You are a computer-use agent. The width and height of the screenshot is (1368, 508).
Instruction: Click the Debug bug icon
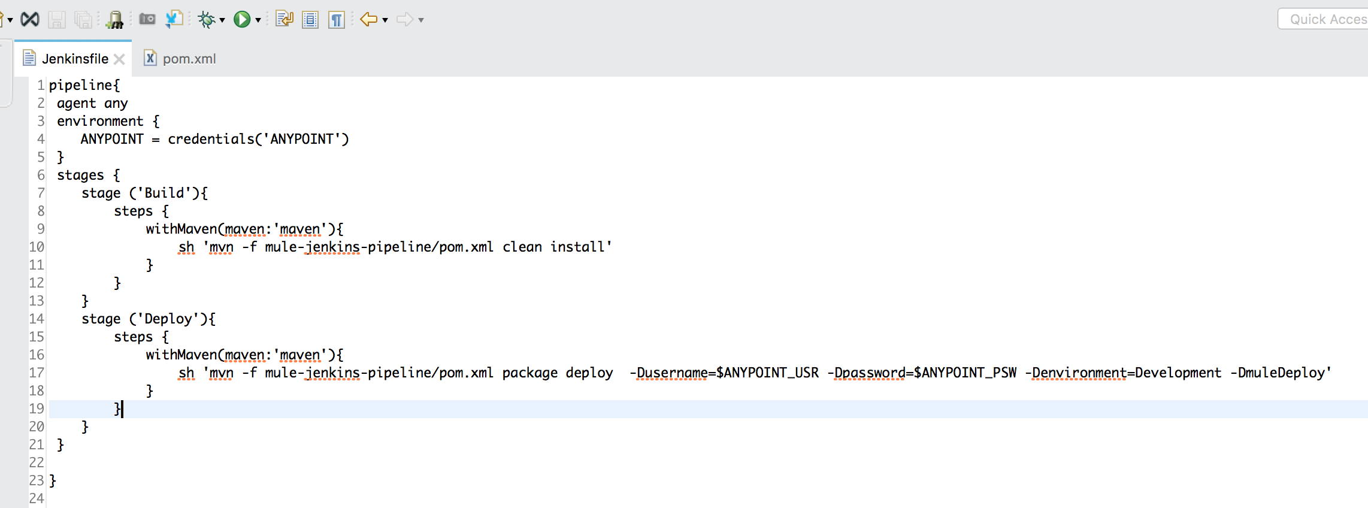[x=207, y=20]
